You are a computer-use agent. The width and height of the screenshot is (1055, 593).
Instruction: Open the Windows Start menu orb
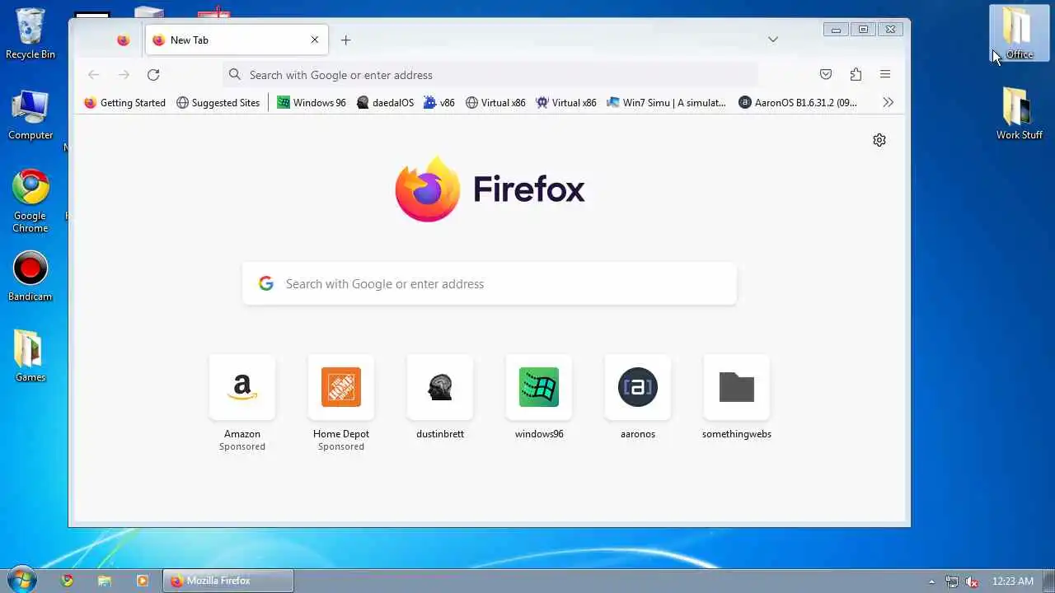(x=21, y=580)
